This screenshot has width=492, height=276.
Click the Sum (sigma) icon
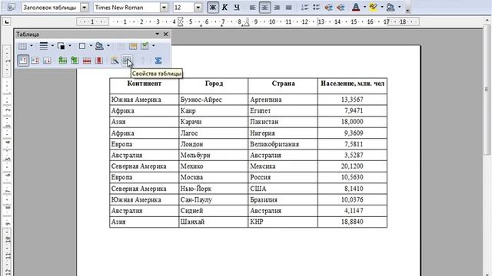[158, 61]
